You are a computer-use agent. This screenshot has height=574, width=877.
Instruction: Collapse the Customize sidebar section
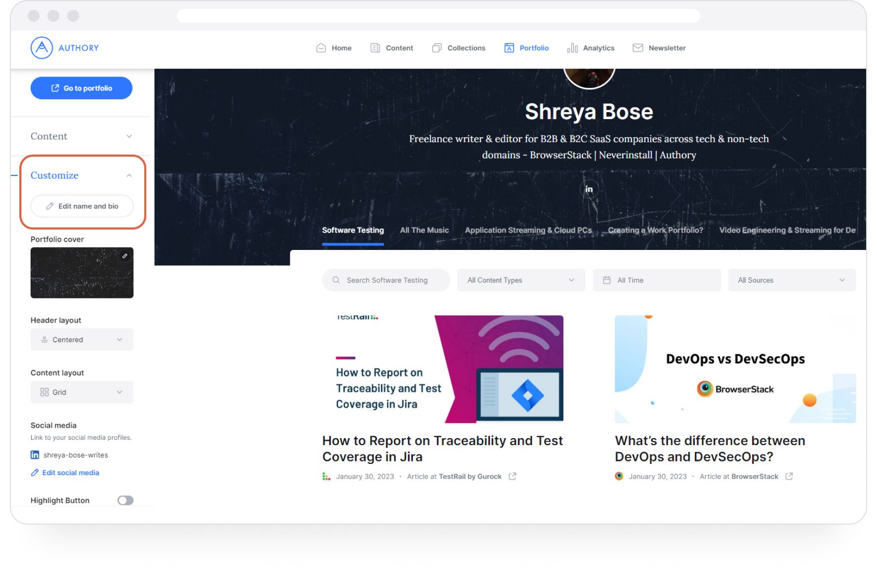pos(81,175)
